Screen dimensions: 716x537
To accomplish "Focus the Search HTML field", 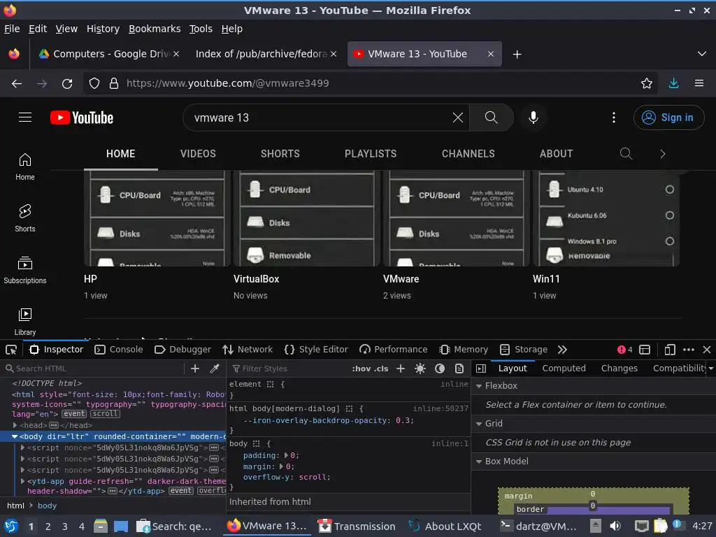I will point(96,368).
